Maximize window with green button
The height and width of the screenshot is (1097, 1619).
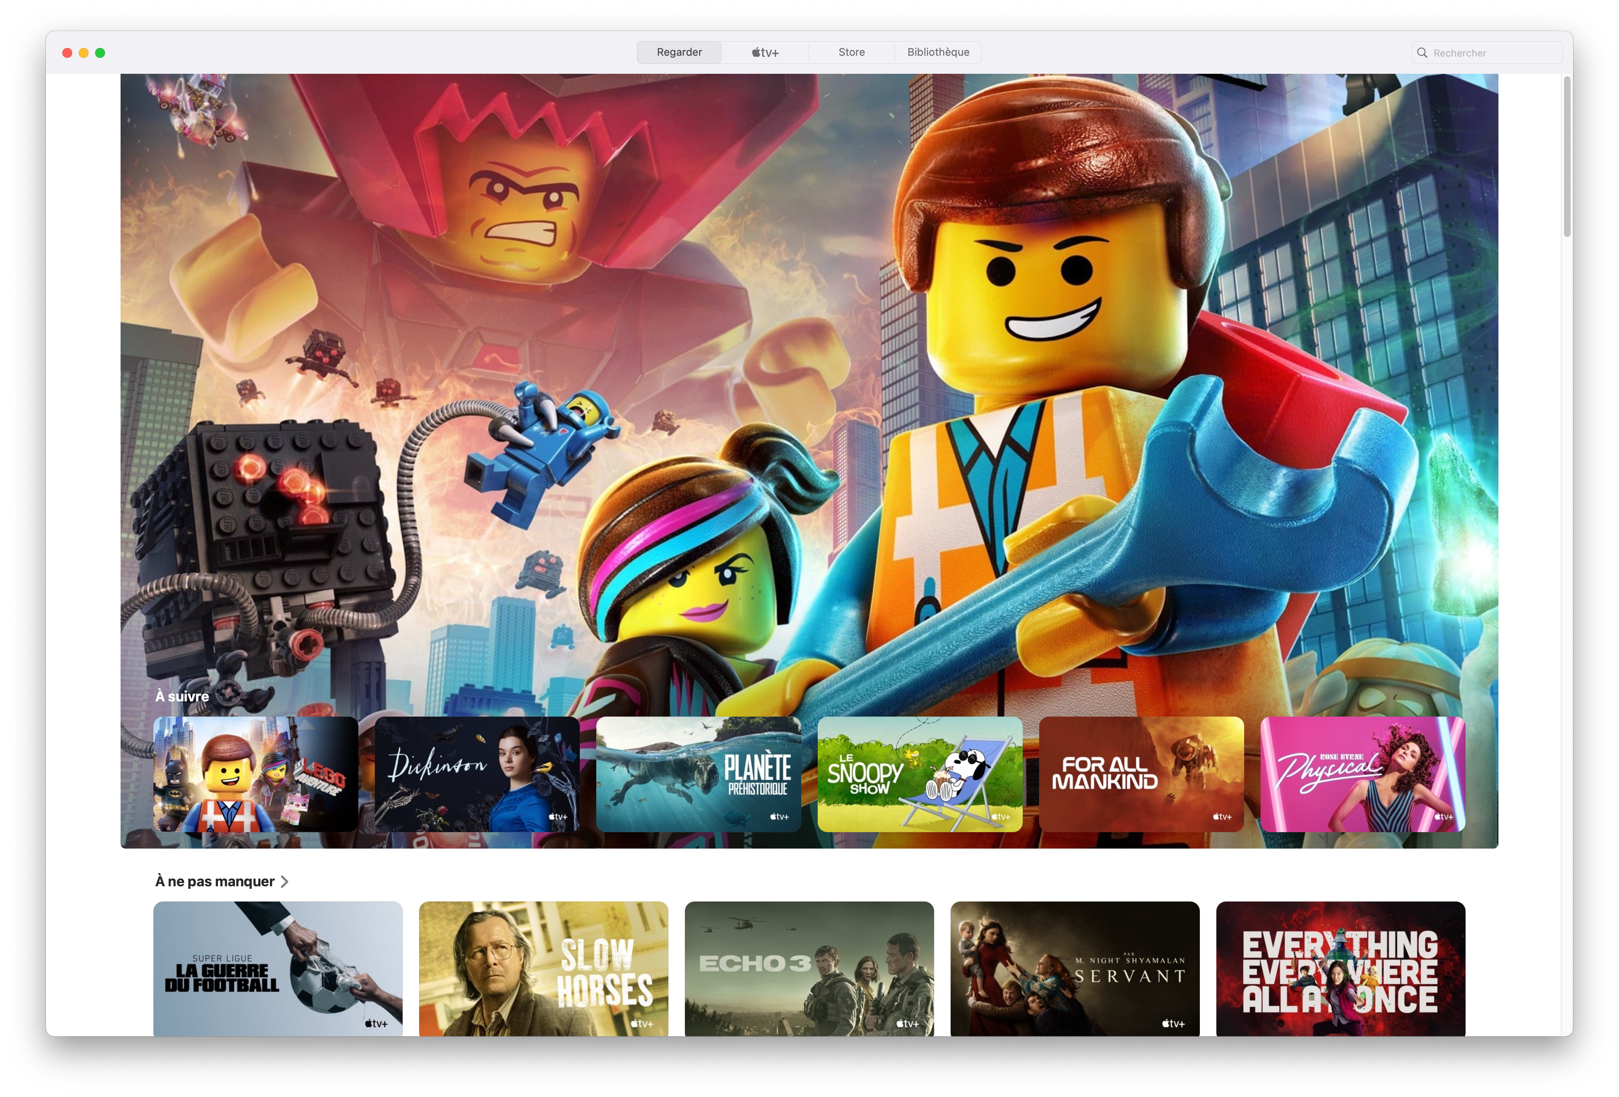pyautogui.click(x=100, y=53)
